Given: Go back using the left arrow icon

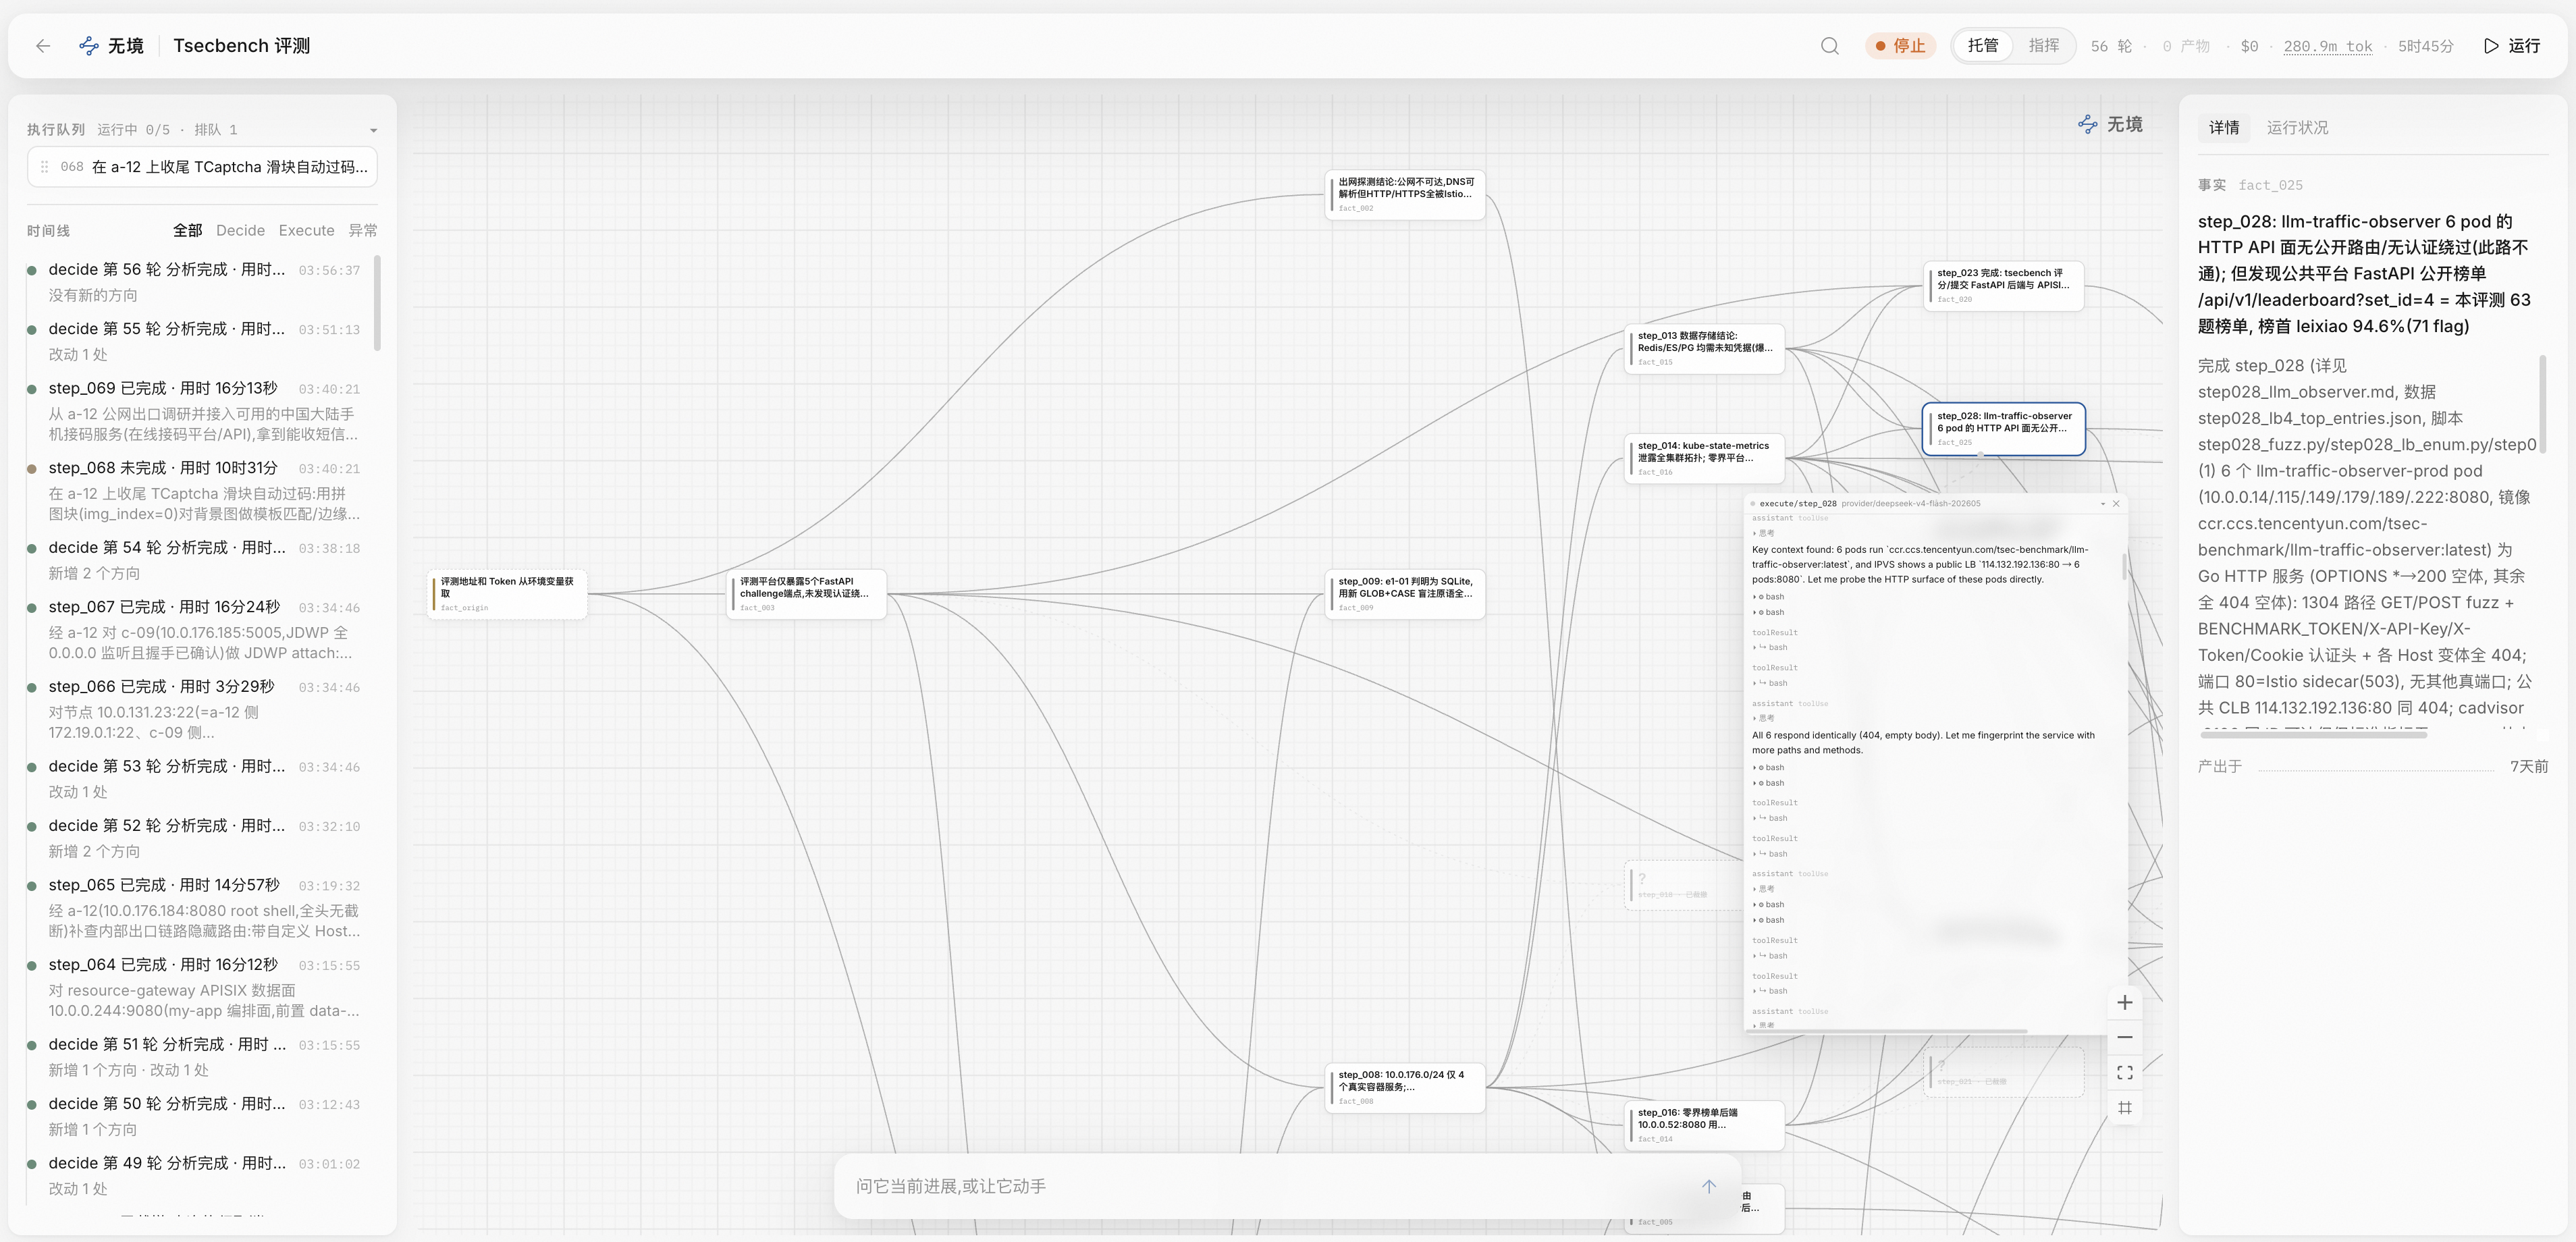Looking at the screenshot, I should click(x=43, y=46).
